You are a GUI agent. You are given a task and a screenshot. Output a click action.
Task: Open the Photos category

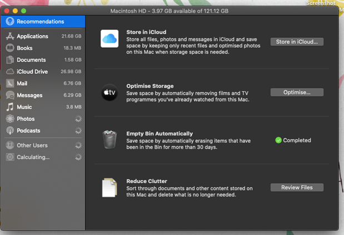(43, 119)
